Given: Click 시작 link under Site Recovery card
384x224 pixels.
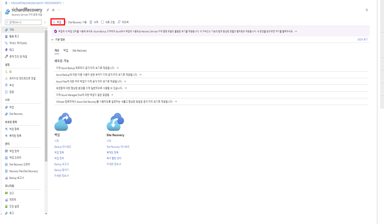Looking at the screenshot, I should [109, 141].
